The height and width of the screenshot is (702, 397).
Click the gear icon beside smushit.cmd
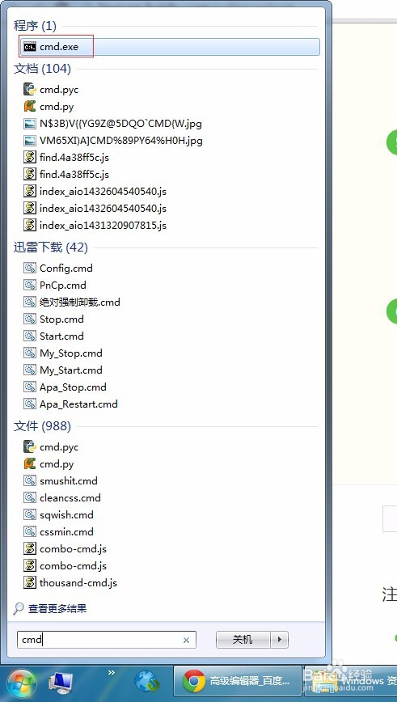[30, 481]
